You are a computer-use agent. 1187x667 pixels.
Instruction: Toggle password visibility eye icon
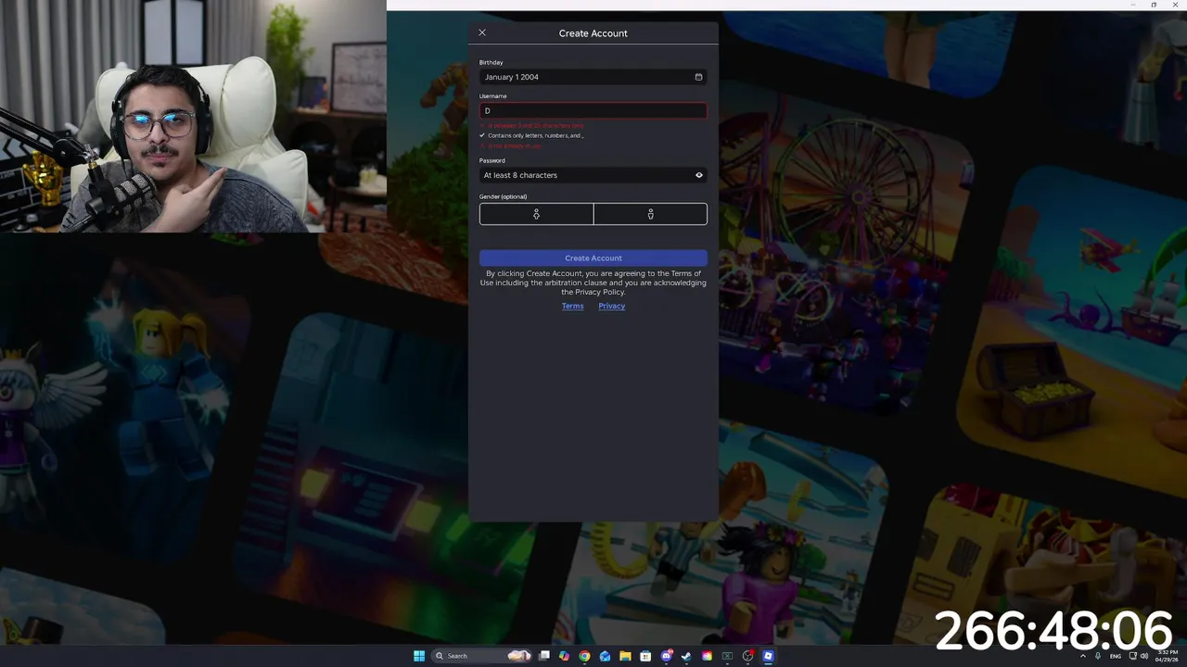(x=699, y=175)
